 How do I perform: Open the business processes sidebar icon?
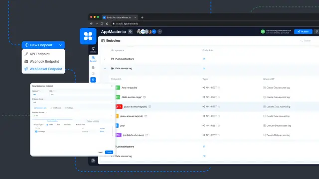click(x=93, y=74)
